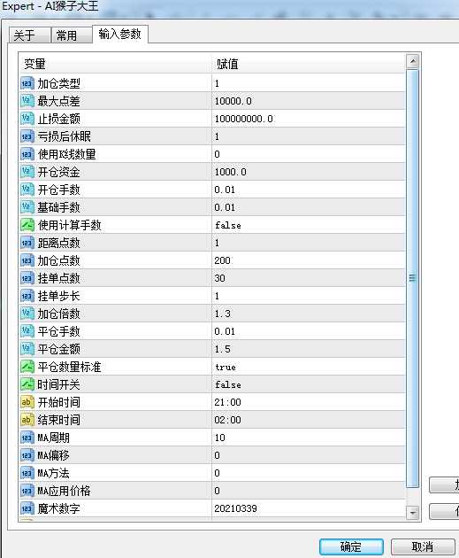Image resolution: width=459 pixels, height=558 pixels.
Task: Click the integer icon beside 魔术数字
Action: click(27, 508)
